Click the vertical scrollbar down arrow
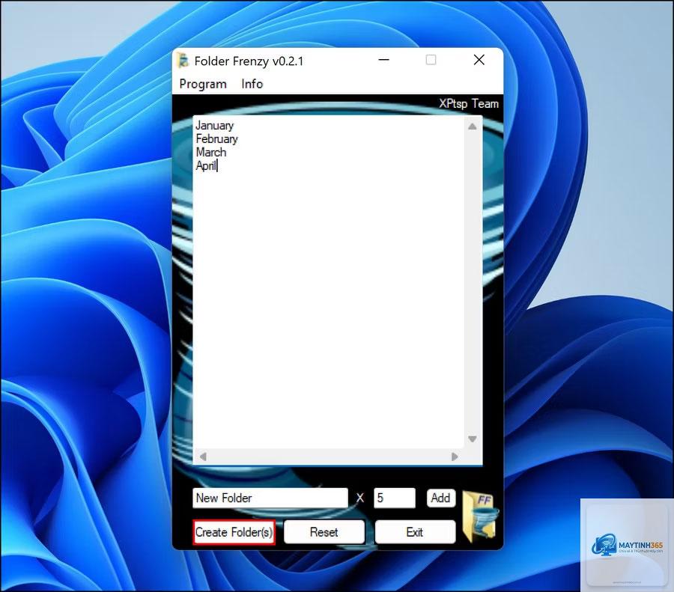674x592 pixels. [x=473, y=439]
